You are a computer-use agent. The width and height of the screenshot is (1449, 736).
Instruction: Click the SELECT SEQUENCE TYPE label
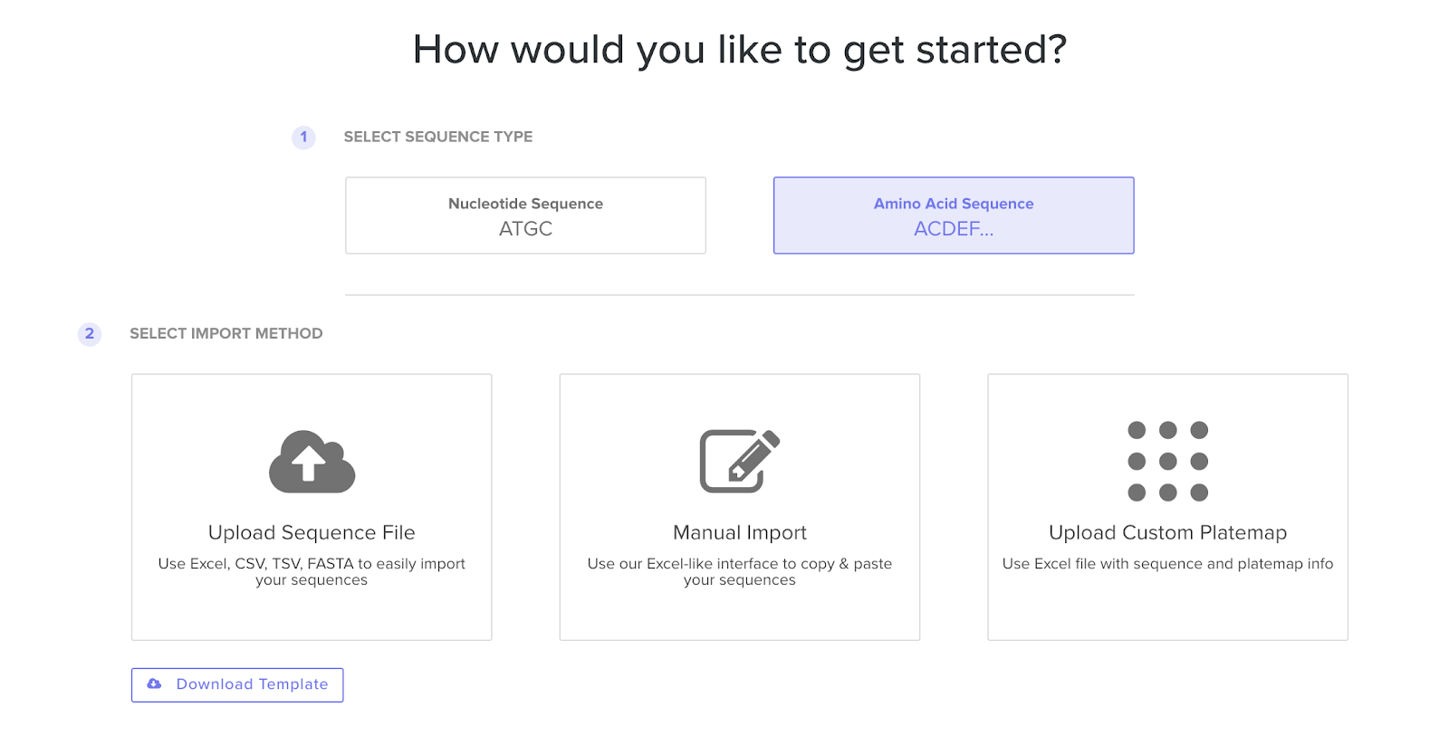point(437,137)
